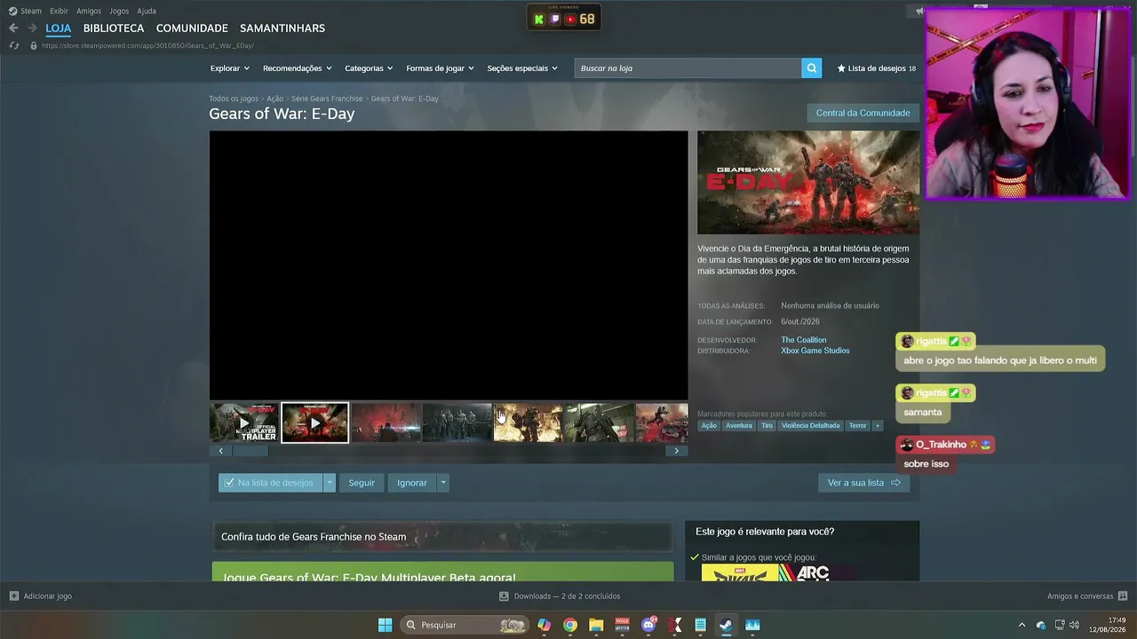
Task: Open Google Chrome from the taskbar
Action: click(570, 625)
